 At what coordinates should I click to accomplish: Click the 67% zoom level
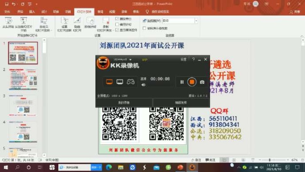click(x=295, y=160)
